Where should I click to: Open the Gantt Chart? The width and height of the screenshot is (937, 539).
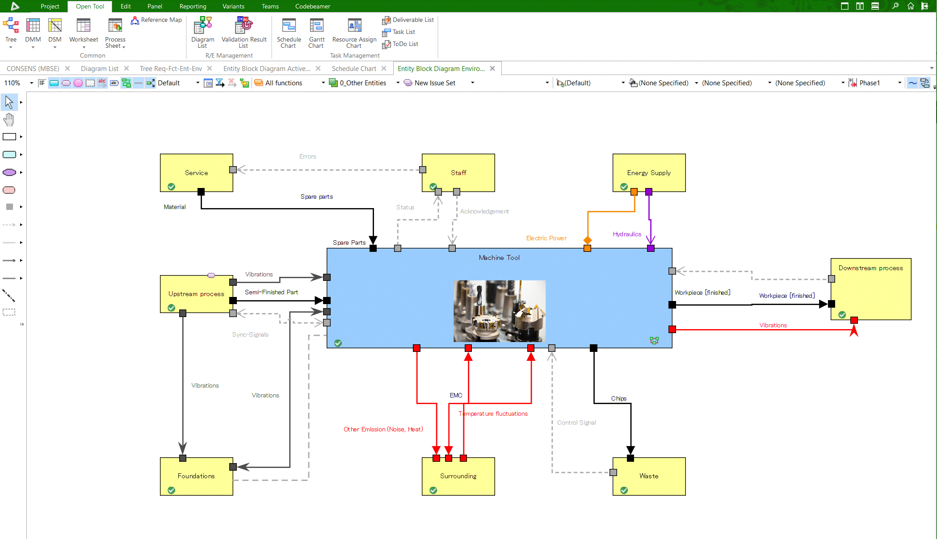[x=316, y=31]
